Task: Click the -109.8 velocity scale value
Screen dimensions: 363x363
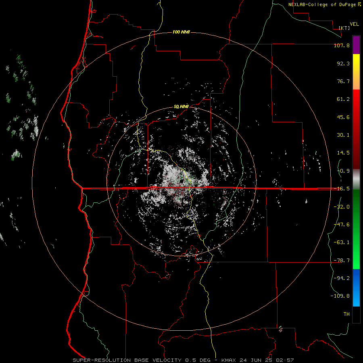Action: (340, 296)
